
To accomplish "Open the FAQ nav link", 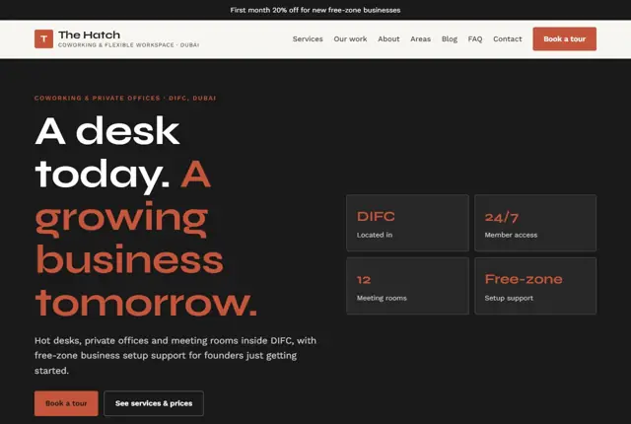I will pos(475,39).
